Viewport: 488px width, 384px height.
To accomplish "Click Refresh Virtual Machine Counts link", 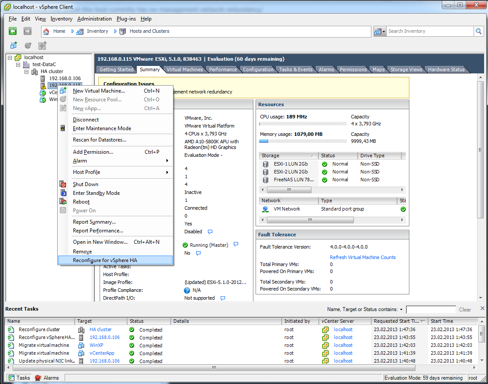I will tap(363, 257).
